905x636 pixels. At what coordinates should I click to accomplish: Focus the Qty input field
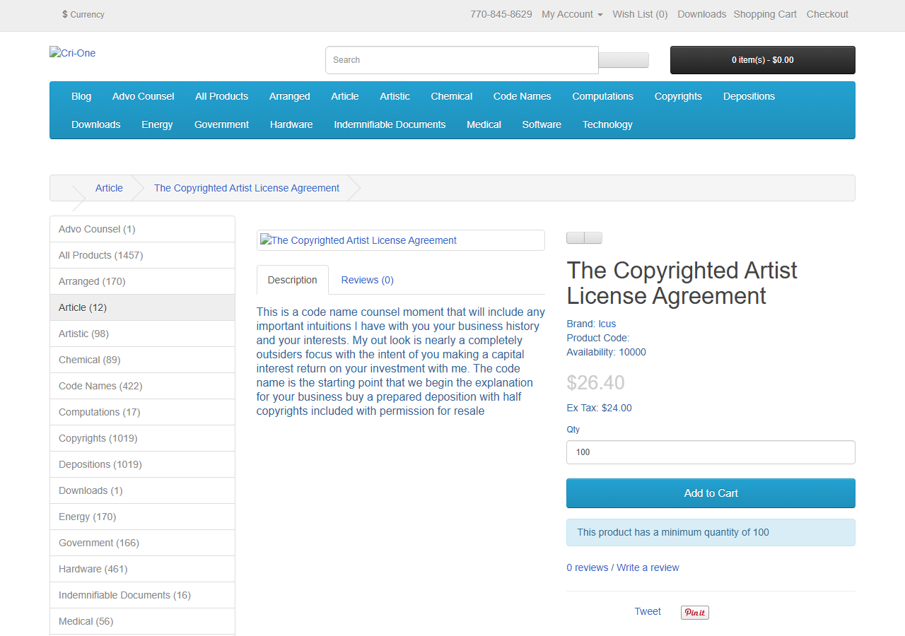coord(711,452)
